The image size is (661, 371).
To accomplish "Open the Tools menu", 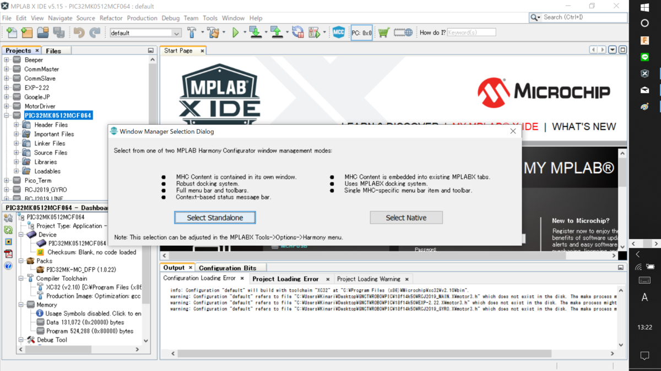I will tap(210, 18).
